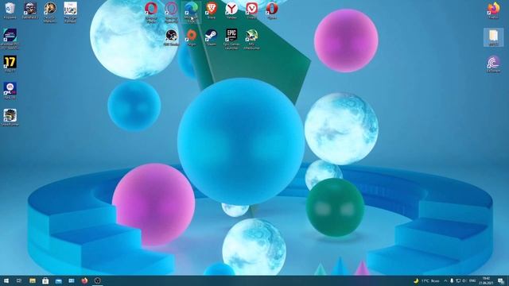This screenshot has height=286, width=509.
Task: Launch the FIFA 17 desktop shortcut
Action: (x=10, y=64)
